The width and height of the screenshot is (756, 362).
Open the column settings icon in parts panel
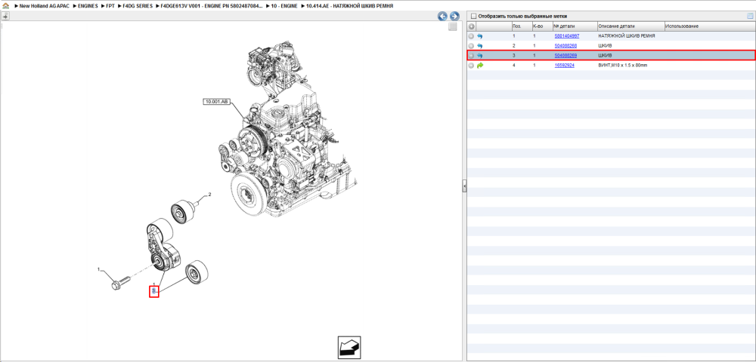[750, 16]
